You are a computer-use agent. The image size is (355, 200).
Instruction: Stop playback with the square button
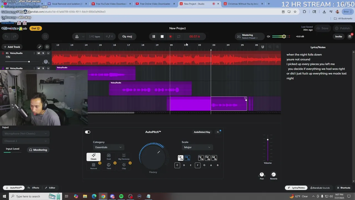(x=162, y=36)
